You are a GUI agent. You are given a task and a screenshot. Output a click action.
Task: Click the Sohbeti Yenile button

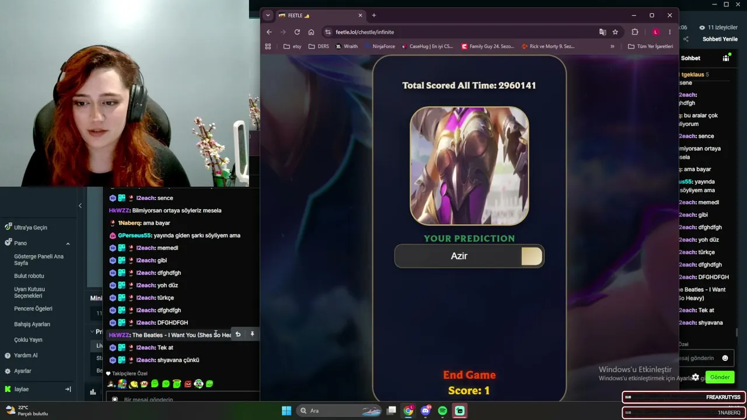pyautogui.click(x=720, y=39)
